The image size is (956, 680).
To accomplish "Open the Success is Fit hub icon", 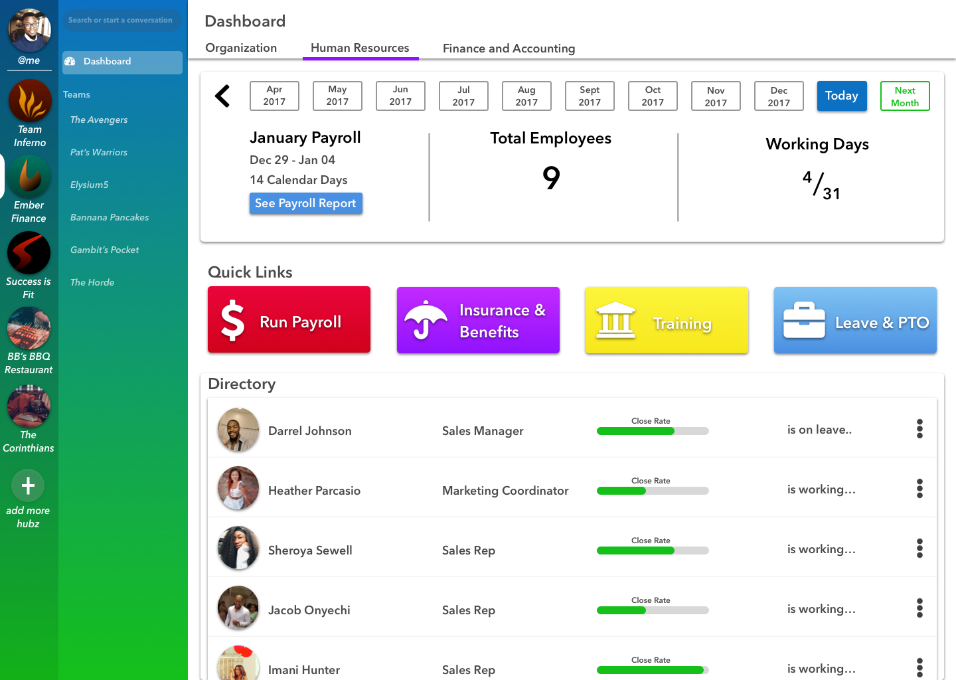I will click(x=29, y=253).
